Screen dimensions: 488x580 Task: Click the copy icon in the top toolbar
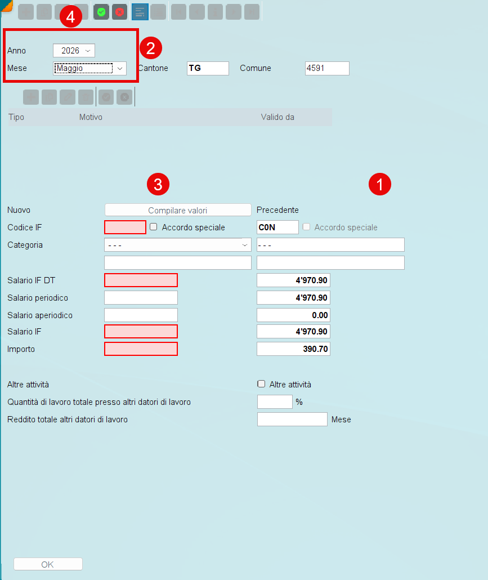coord(44,12)
